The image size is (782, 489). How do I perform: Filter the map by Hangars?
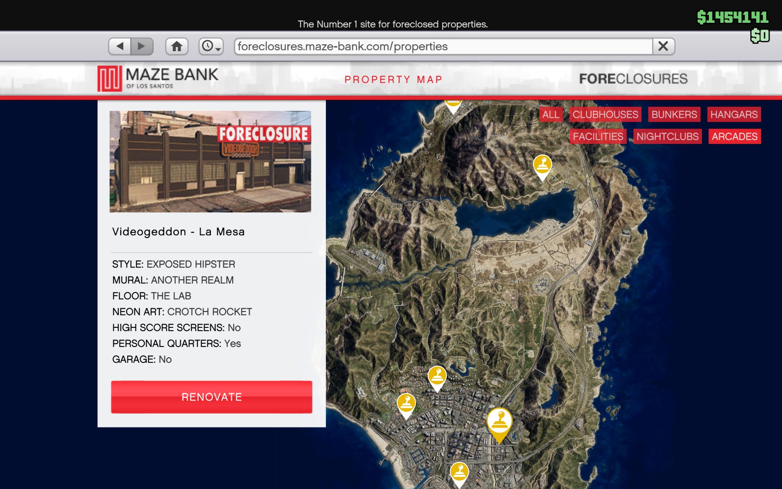coord(734,115)
